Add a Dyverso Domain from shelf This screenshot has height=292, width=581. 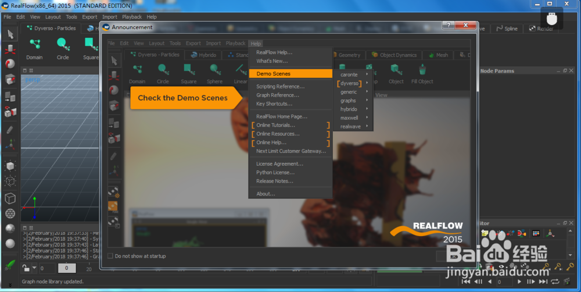(34, 49)
